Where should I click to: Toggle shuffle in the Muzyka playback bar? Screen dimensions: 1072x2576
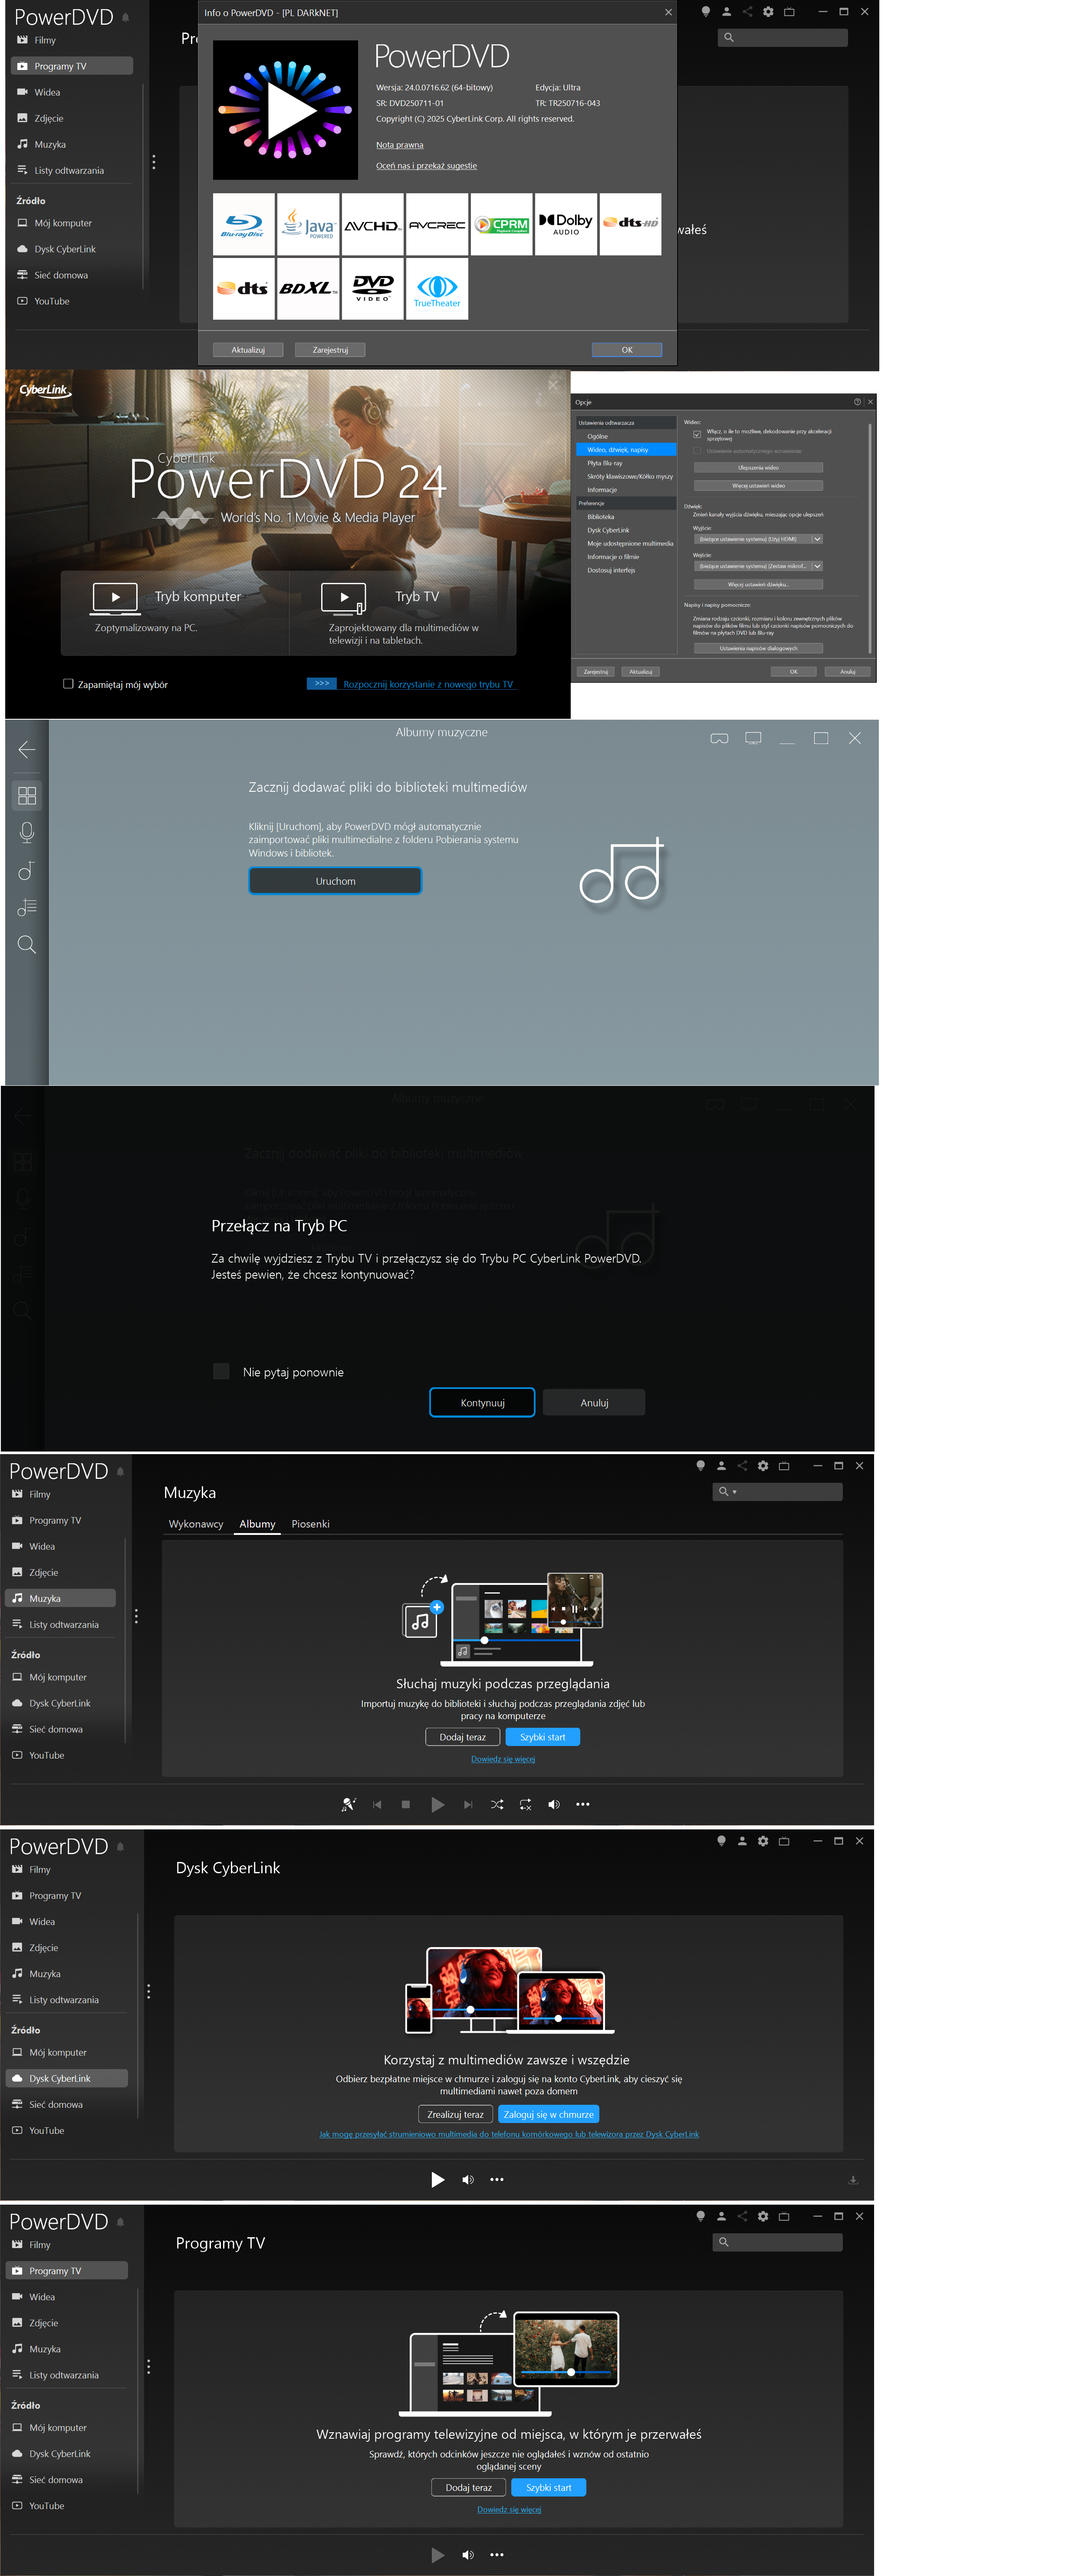click(497, 1804)
